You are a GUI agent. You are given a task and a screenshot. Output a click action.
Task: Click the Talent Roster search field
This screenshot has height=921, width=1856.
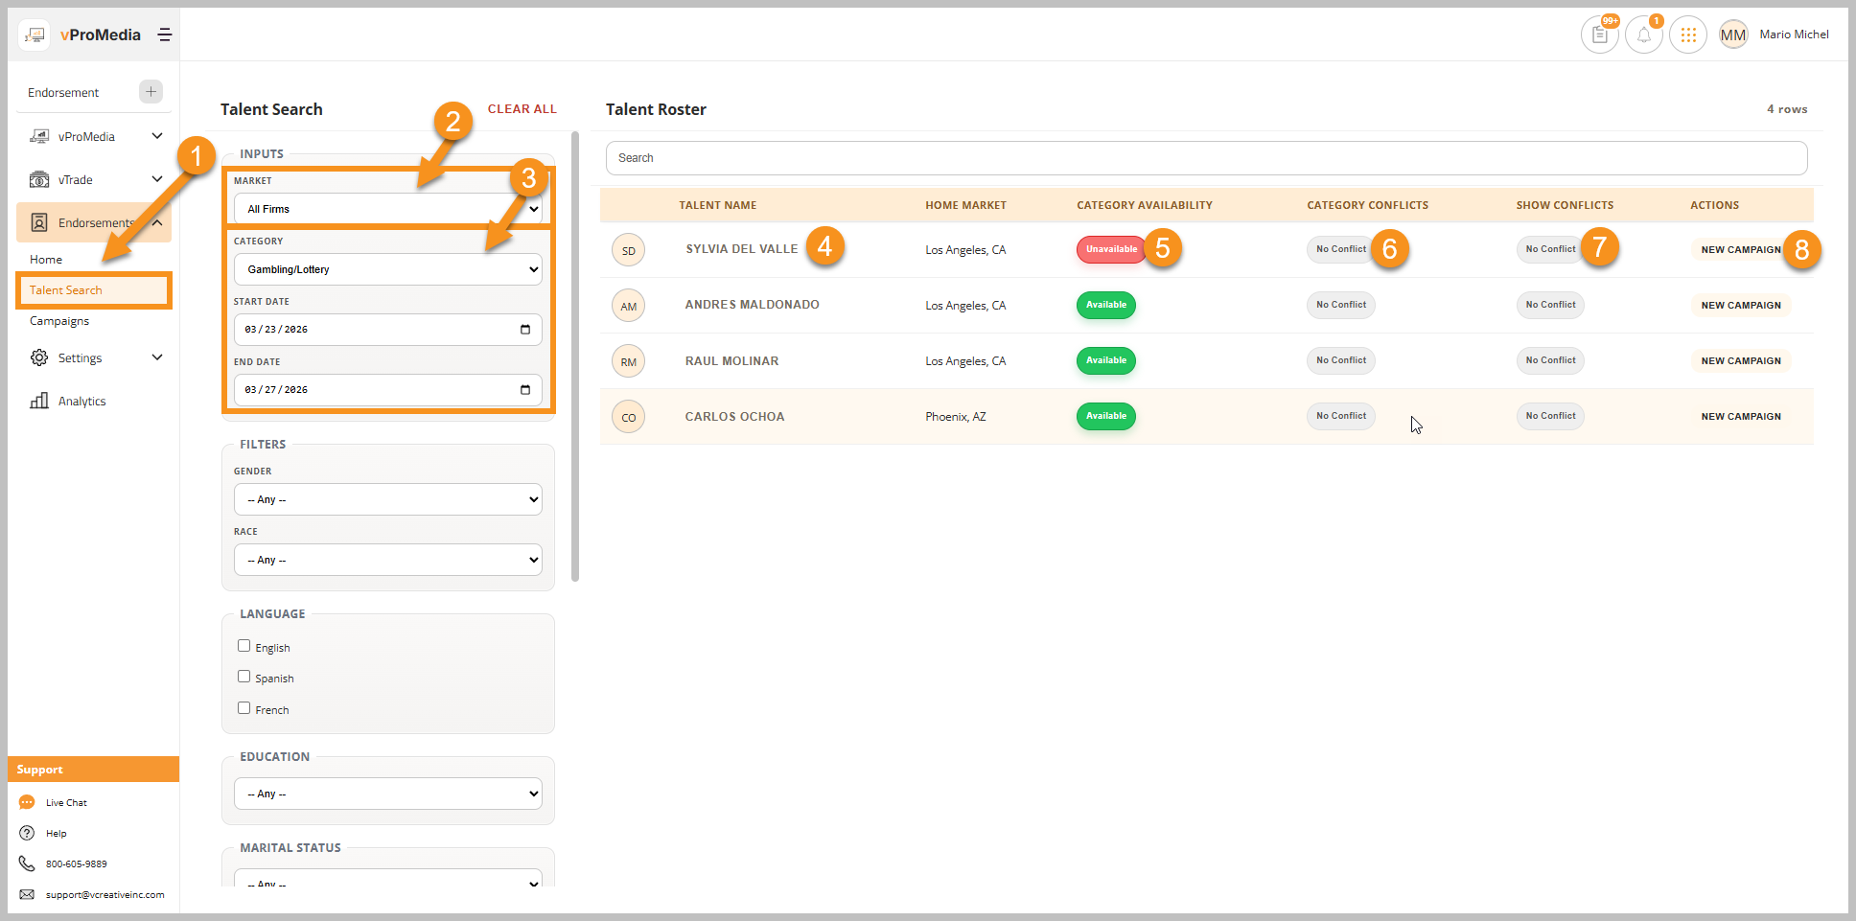[1206, 158]
